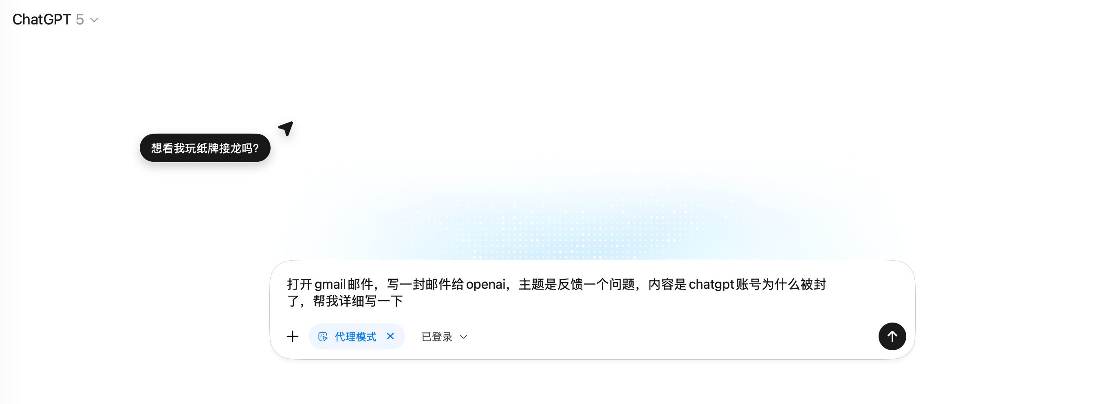Open the 已登录 dropdown
The height and width of the screenshot is (404, 1119).
tap(444, 337)
